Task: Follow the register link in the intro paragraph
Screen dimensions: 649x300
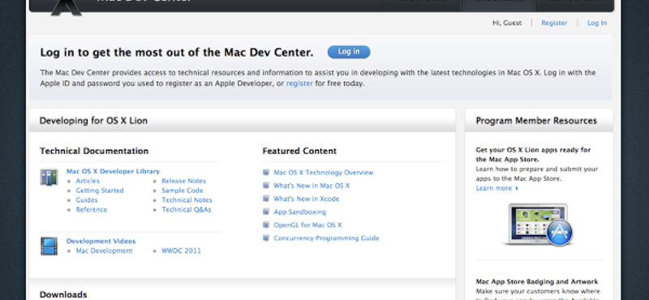Action: [299, 84]
